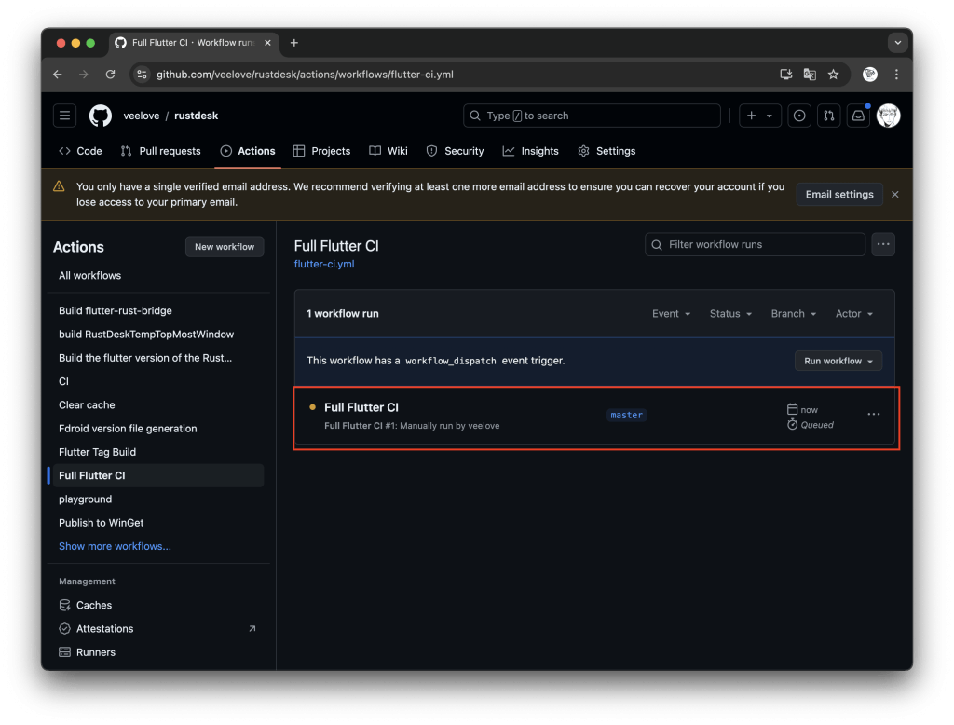Open the issues icon in header
The height and width of the screenshot is (725, 954).
tap(798, 116)
